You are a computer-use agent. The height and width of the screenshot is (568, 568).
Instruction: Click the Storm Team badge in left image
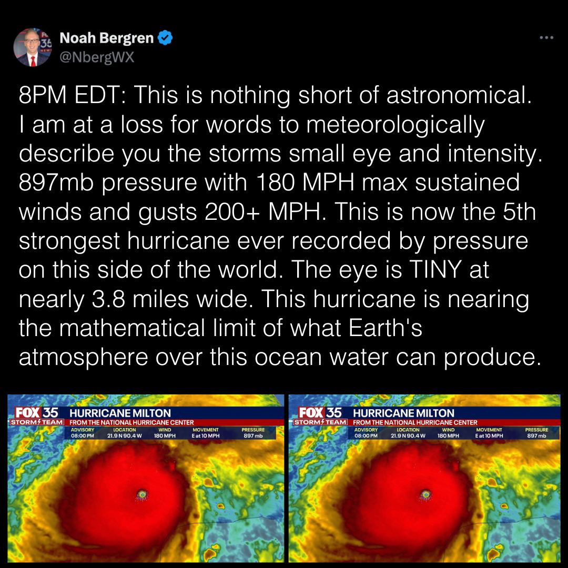click(36, 422)
